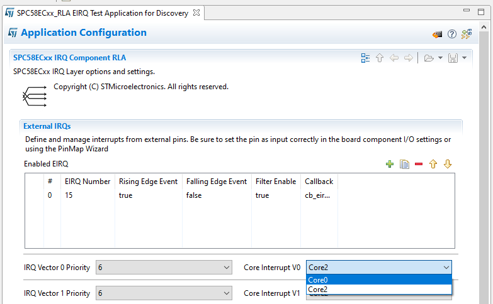Click the Filter Enable 'true' cell
493x304 pixels.
coord(276,195)
